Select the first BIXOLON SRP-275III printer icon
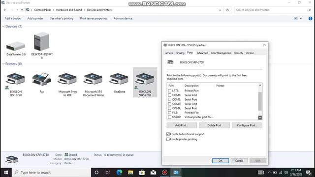This screenshot has width=315, height=177. coord(16,79)
